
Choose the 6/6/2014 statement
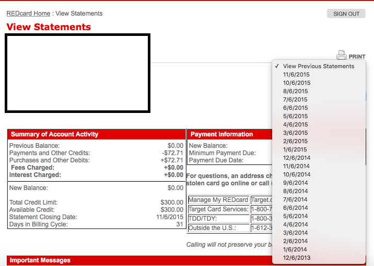tap(295, 208)
